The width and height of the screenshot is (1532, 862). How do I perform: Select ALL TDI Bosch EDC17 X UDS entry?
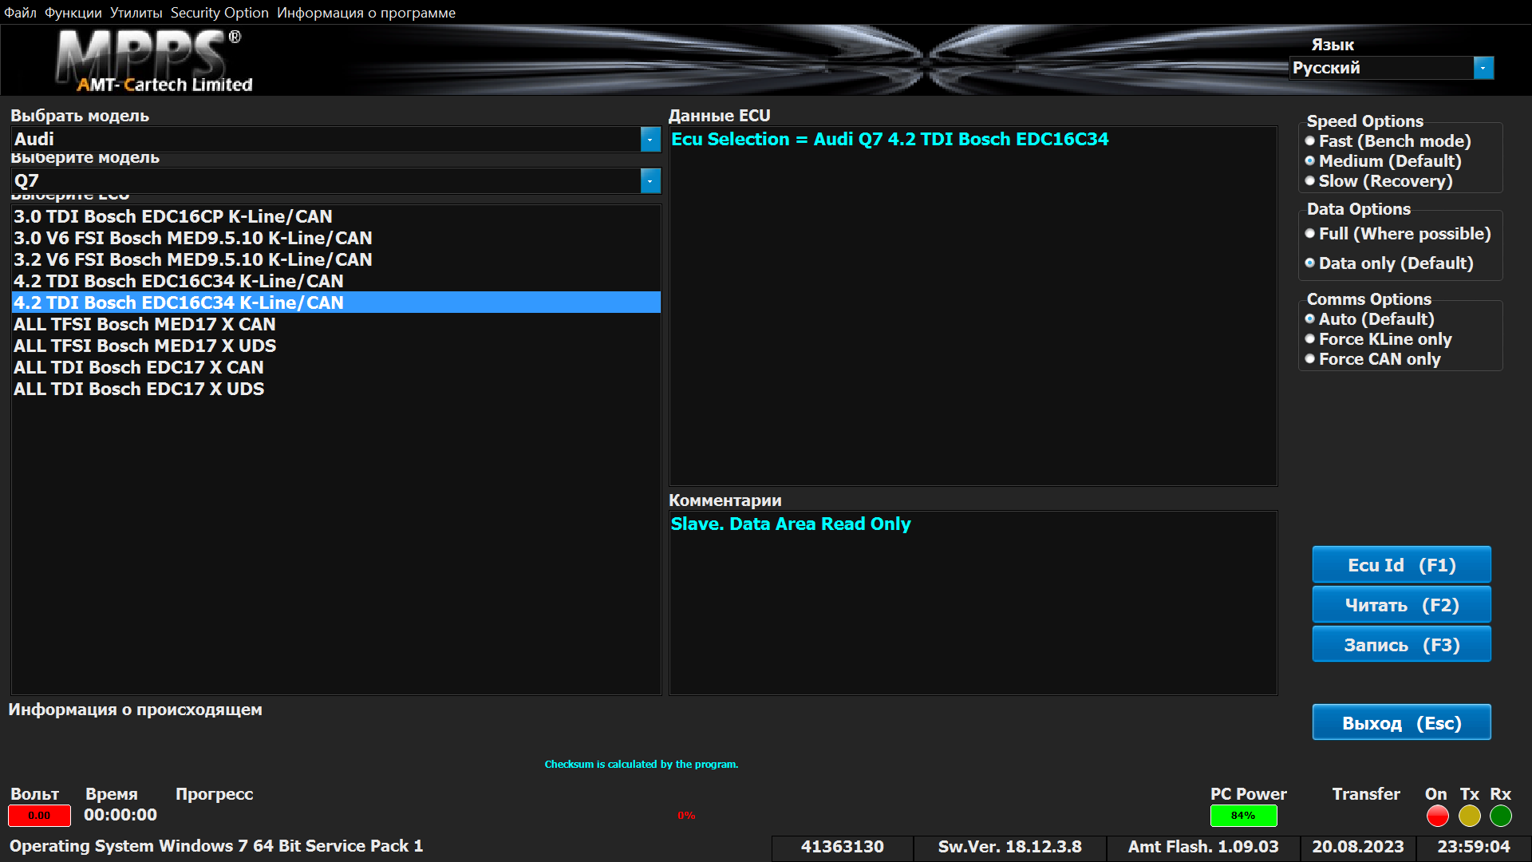[x=139, y=389]
